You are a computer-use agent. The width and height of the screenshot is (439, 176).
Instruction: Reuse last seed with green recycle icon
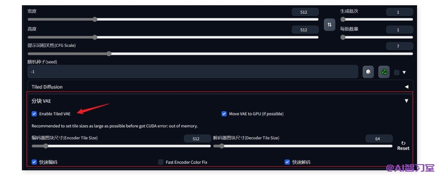click(384, 72)
